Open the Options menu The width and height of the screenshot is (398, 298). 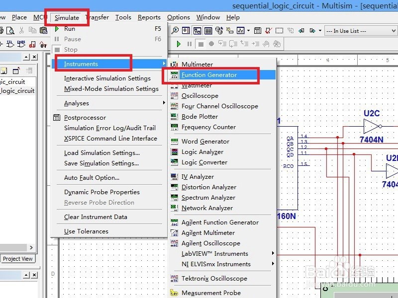tap(179, 17)
